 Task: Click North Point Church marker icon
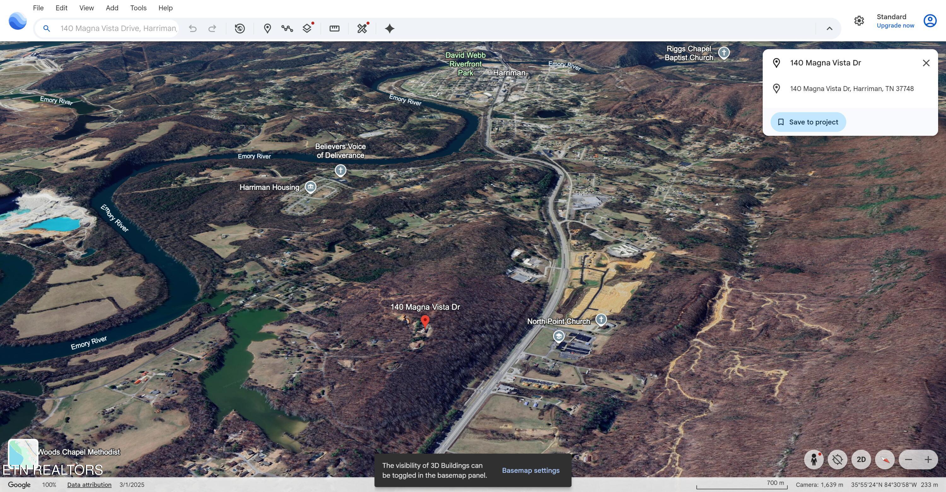[601, 319]
